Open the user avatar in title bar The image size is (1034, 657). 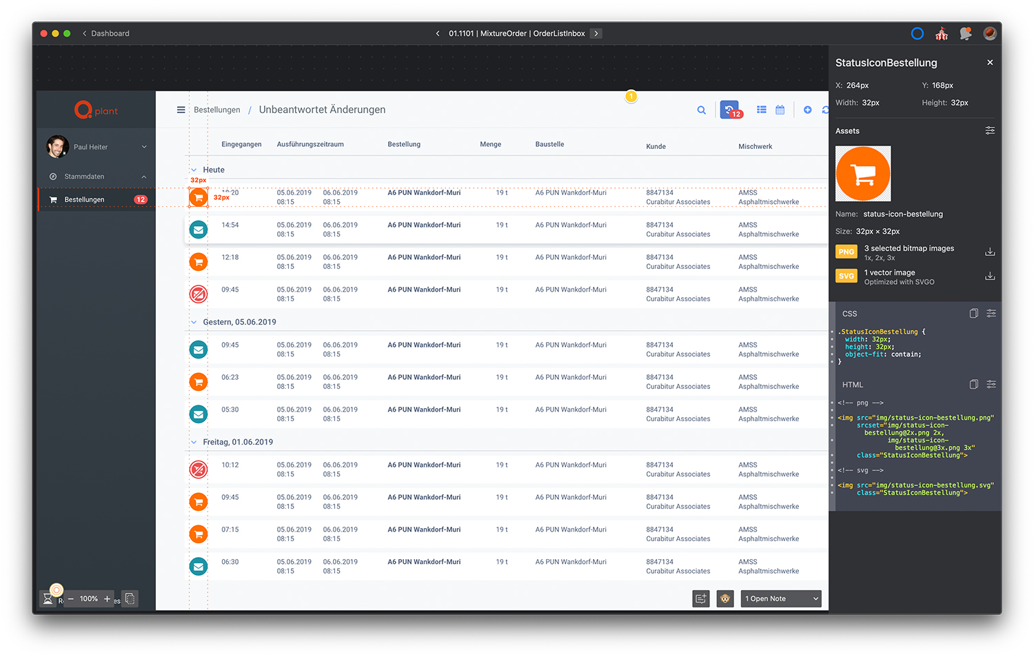[990, 33]
